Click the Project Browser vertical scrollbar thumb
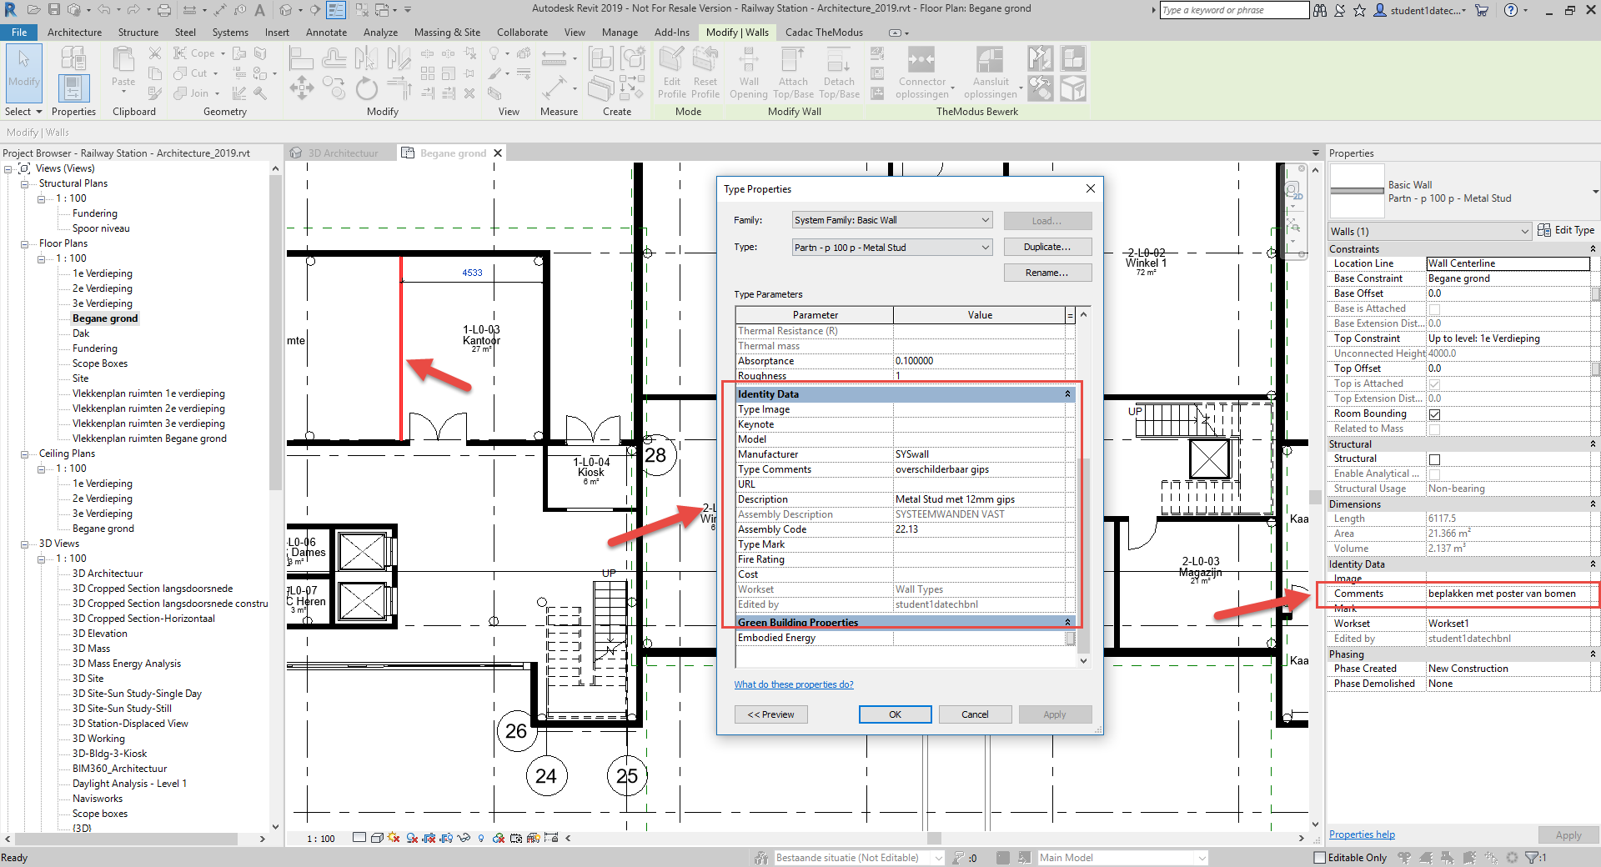The width and height of the screenshot is (1601, 867). tap(275, 333)
